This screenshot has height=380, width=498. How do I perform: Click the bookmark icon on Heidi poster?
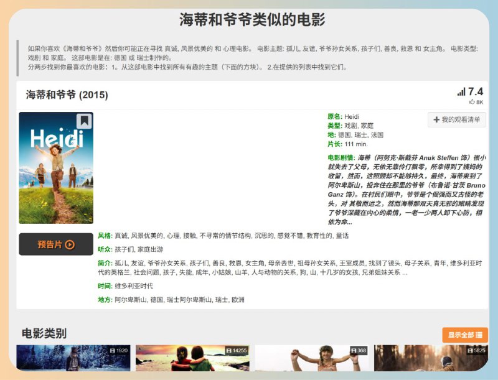point(84,121)
